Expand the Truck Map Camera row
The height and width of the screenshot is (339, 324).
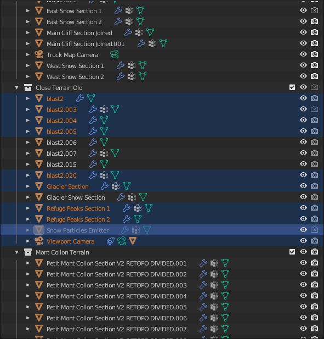(27, 54)
